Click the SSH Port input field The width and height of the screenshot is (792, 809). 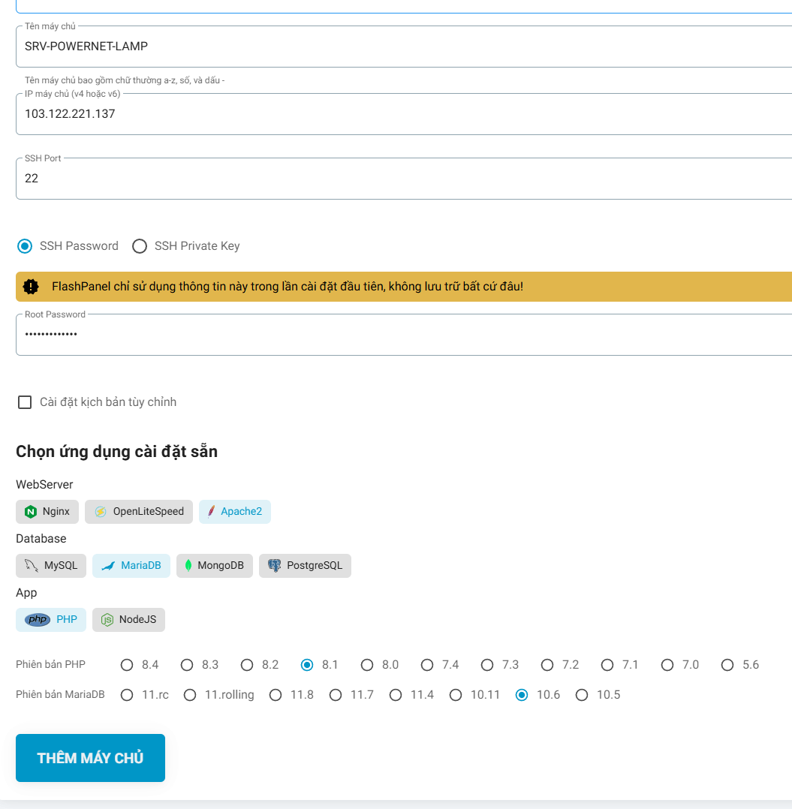click(398, 179)
